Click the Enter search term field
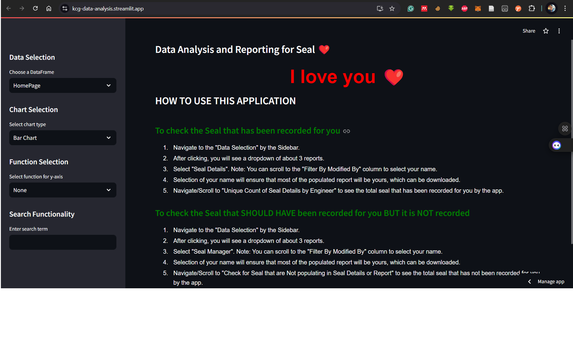573x357 pixels. (63, 242)
